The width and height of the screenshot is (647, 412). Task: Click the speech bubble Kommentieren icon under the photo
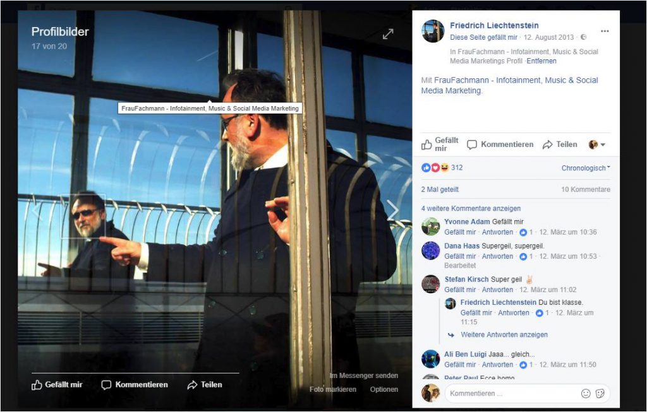(x=106, y=385)
